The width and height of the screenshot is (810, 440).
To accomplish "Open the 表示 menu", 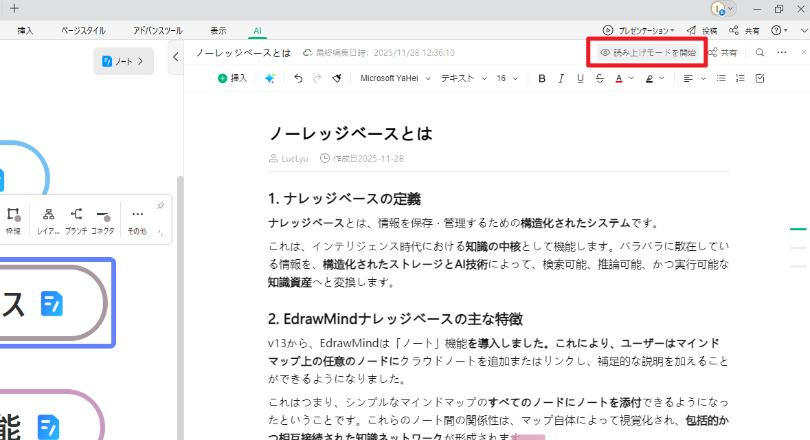I will (x=218, y=30).
